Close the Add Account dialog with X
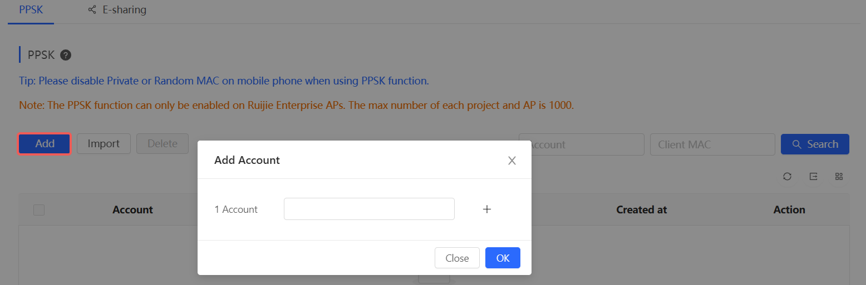The image size is (866, 285). (x=512, y=161)
